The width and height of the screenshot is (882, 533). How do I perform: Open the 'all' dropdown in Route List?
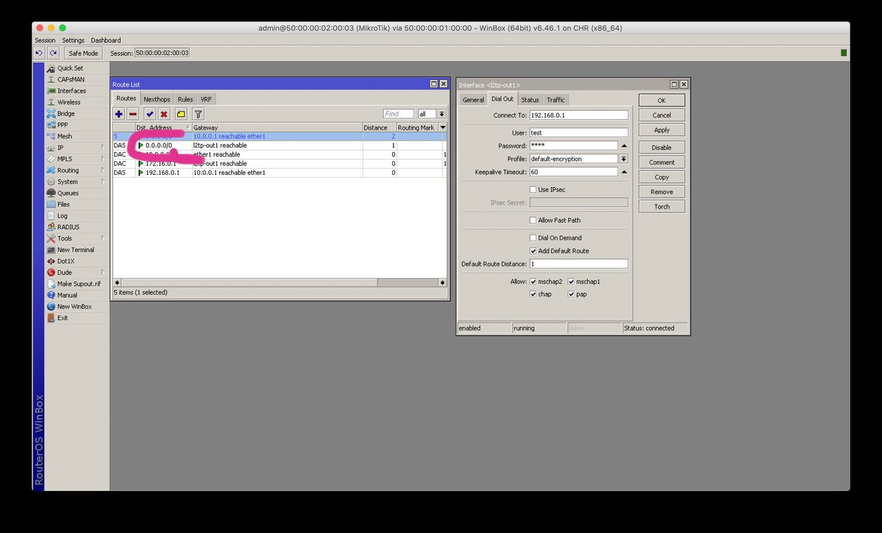click(x=442, y=114)
